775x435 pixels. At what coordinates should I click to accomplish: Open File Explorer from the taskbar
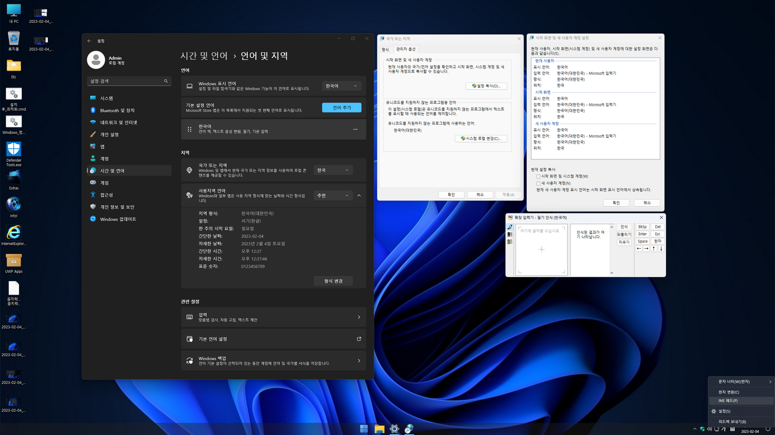point(379,428)
